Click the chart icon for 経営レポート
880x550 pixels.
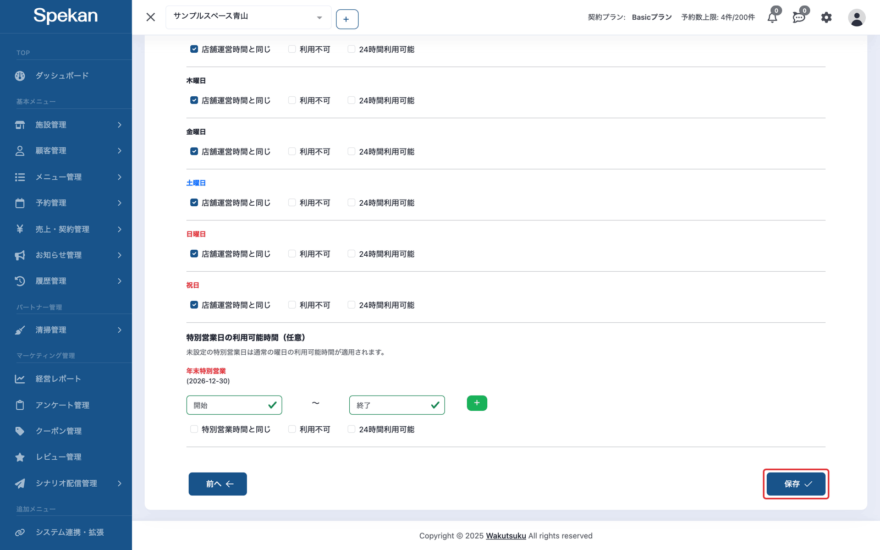coord(20,379)
